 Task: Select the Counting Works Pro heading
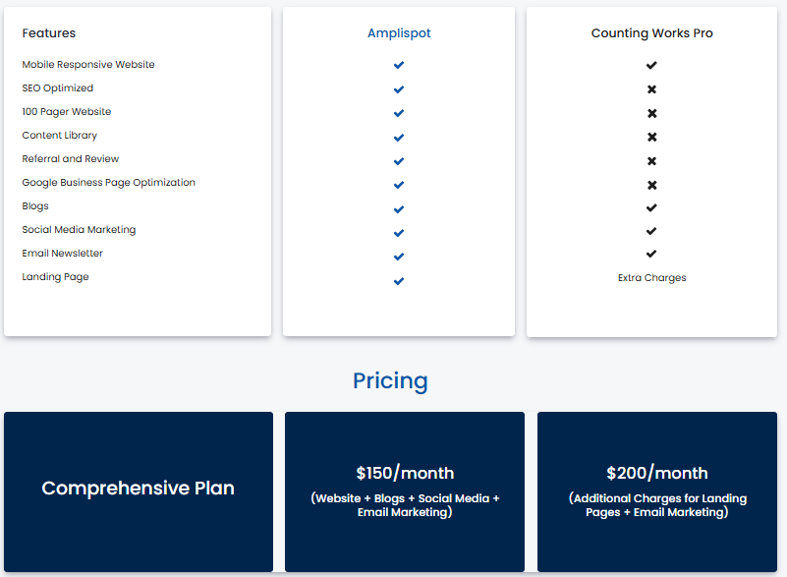tap(652, 33)
